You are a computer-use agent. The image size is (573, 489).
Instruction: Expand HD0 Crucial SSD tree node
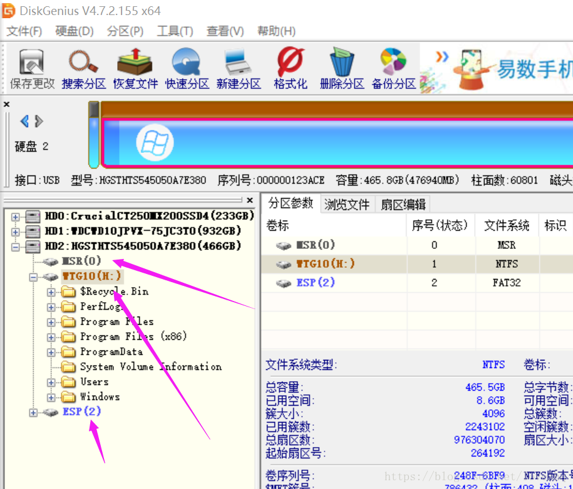tap(16, 217)
